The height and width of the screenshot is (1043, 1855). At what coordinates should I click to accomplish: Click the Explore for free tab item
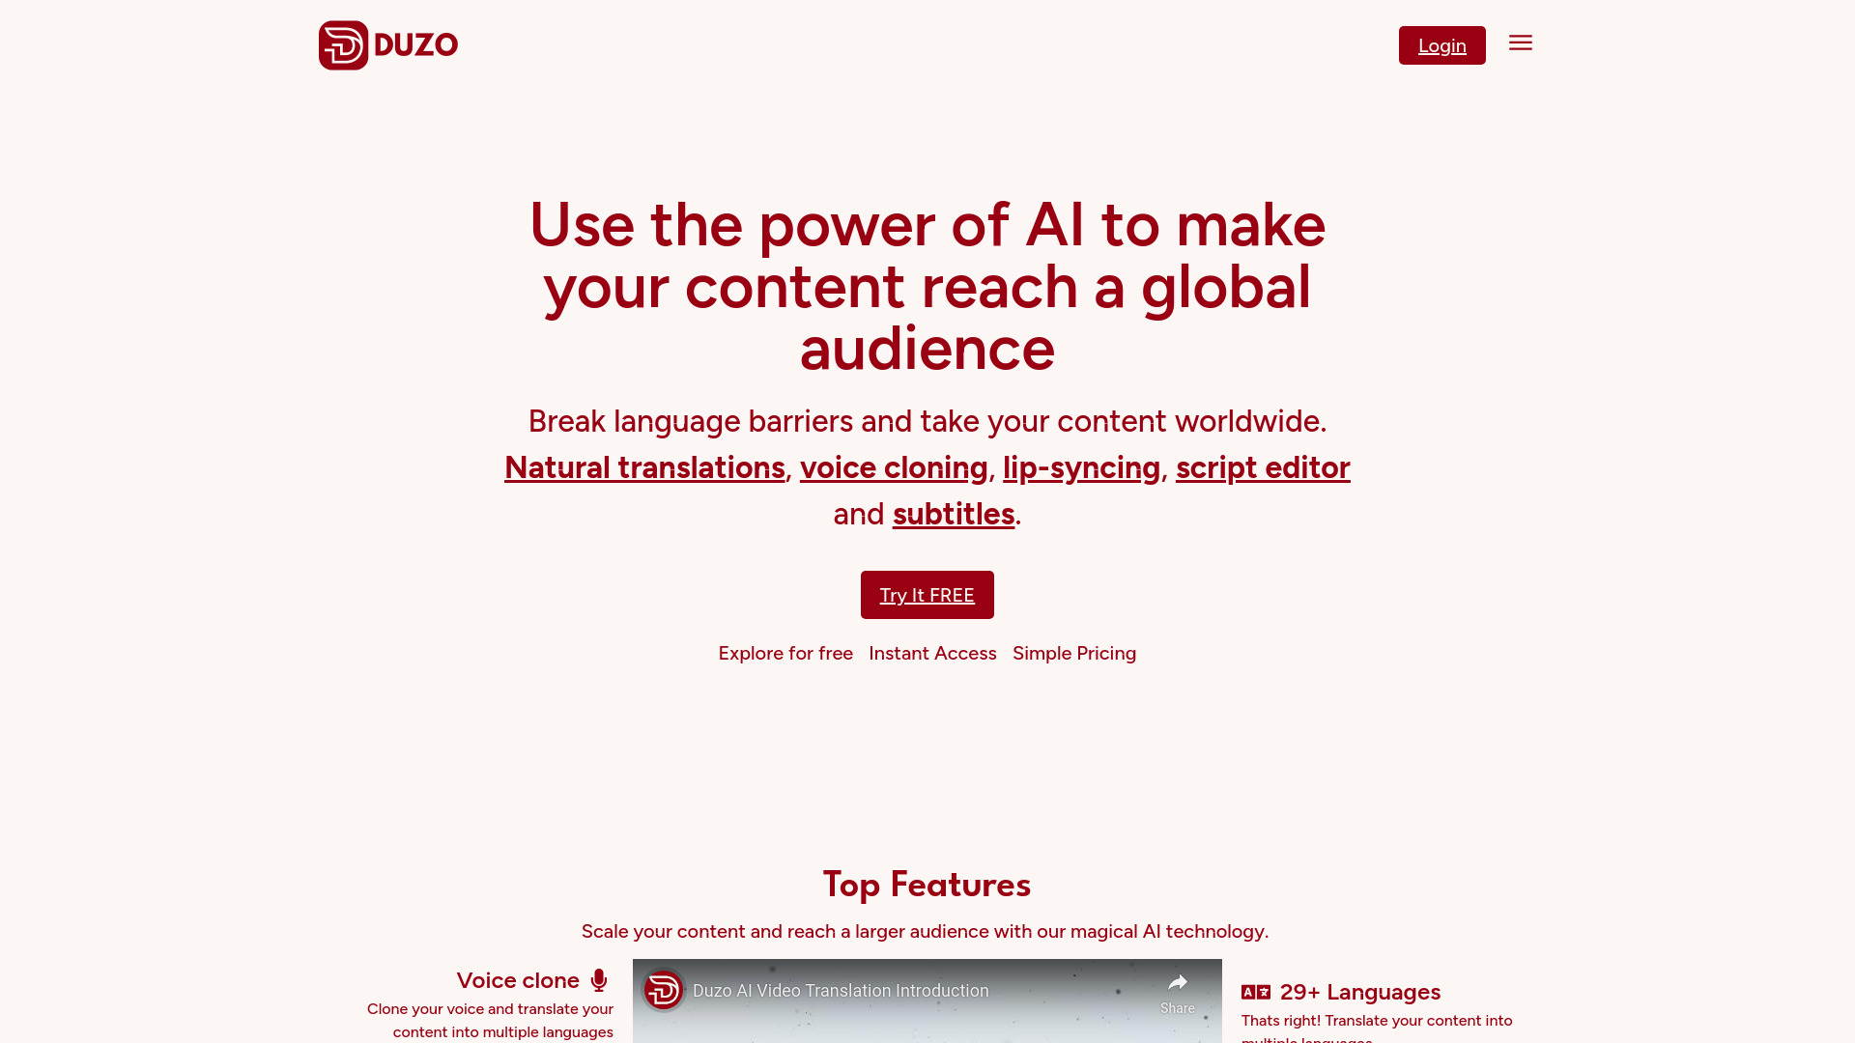click(785, 653)
